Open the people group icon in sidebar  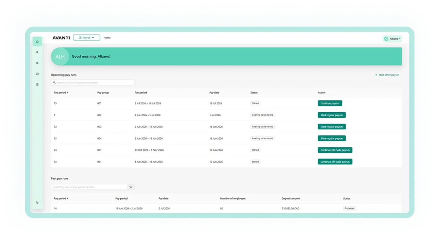pyautogui.click(x=37, y=63)
